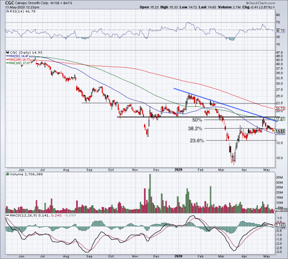Select the MA(200) 20.73 legend entry
Viewport: 288px width, 259px height.
(18, 60)
